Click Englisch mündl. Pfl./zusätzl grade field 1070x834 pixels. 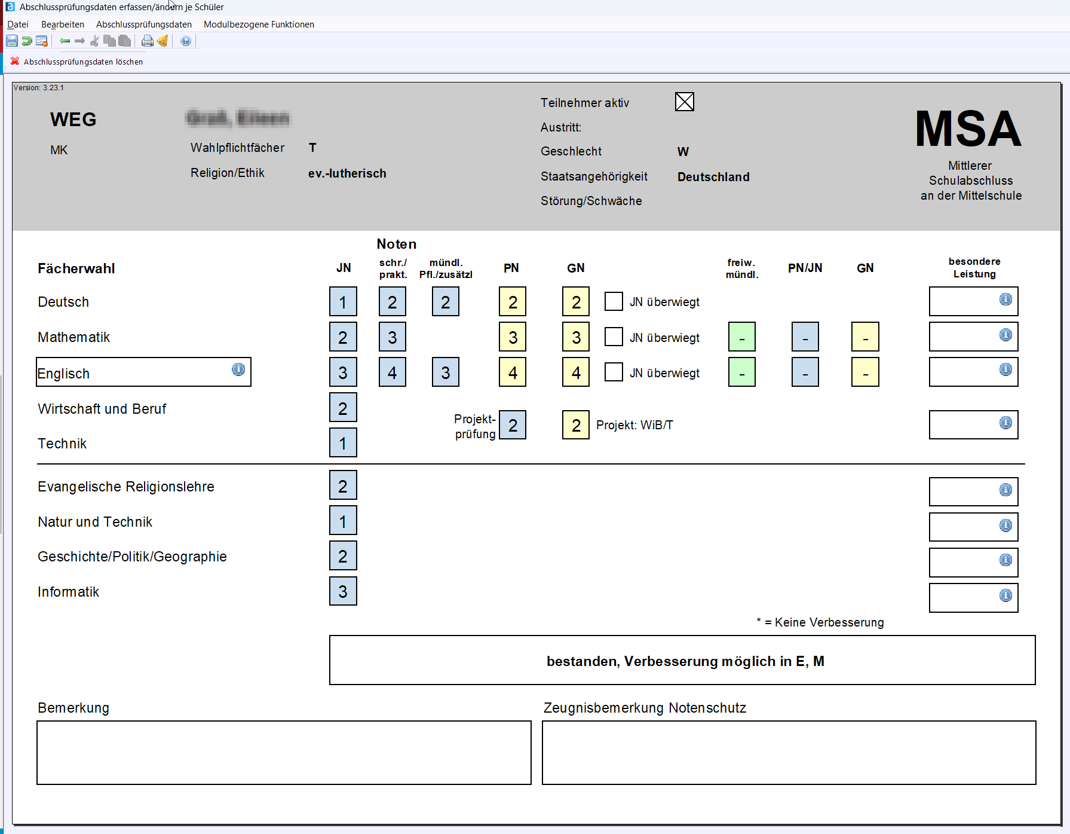click(446, 372)
